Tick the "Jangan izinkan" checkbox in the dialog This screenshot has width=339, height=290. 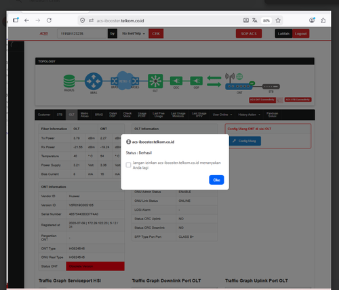(x=128, y=165)
